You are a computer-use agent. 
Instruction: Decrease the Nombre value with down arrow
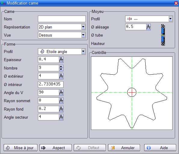tap(61, 69)
